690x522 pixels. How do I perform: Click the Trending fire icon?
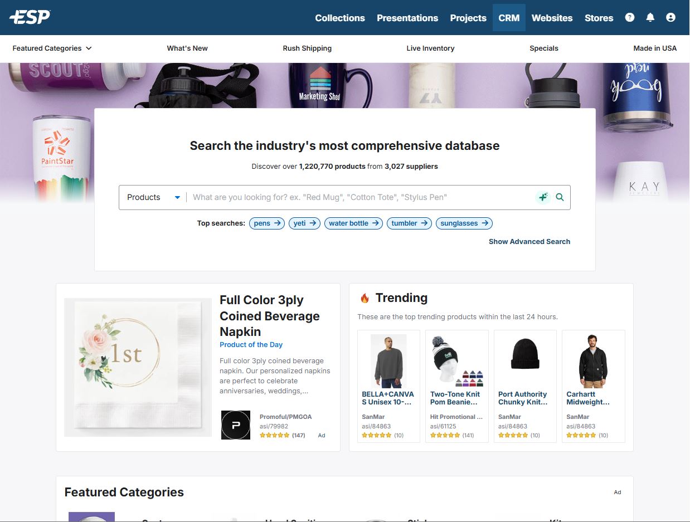coord(365,298)
